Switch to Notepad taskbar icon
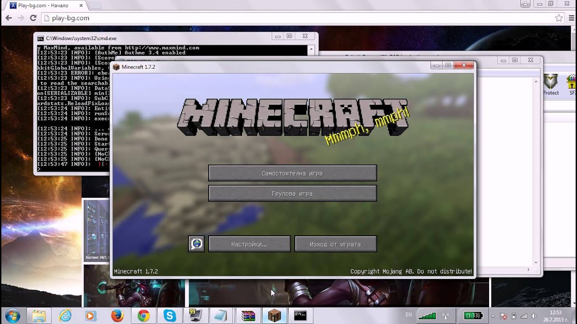Image resolution: width=577 pixels, height=324 pixels. [222, 316]
